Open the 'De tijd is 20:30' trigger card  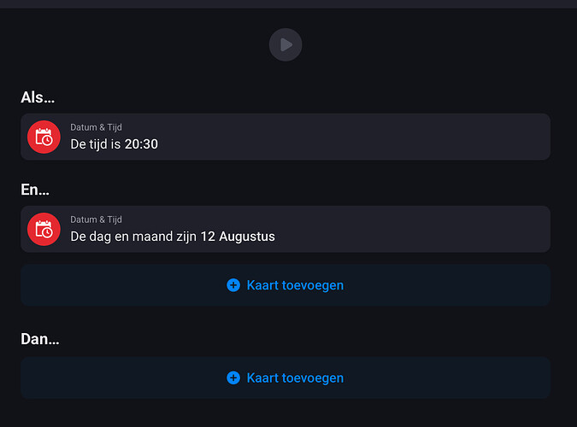(342, 137)
